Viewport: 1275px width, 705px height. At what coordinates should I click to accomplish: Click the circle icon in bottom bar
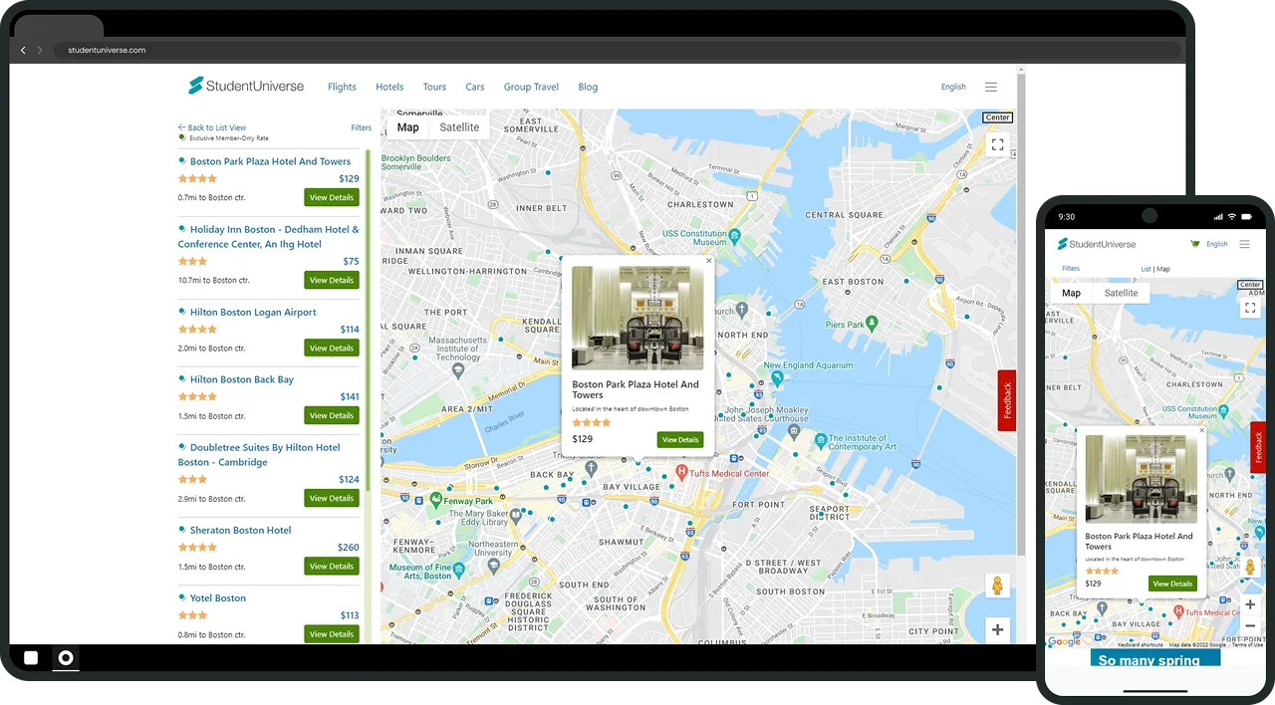66,657
